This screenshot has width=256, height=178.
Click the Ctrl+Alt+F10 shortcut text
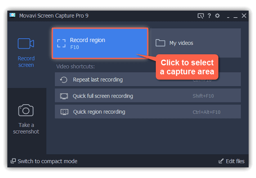pos(207,112)
